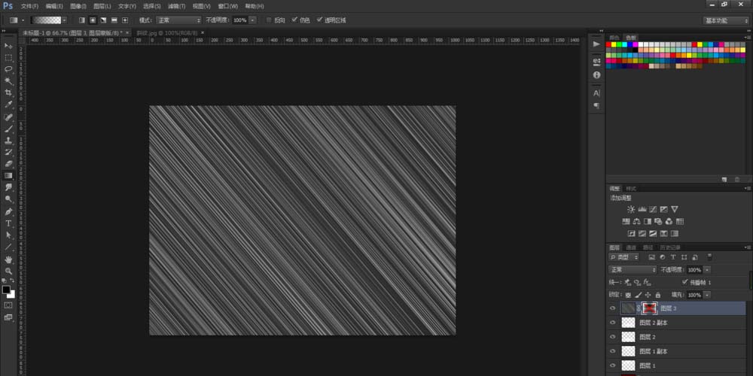Screen dimensions: 753x376
Task: Open the 基本功能 workspace dropdown
Action: (x=726, y=20)
